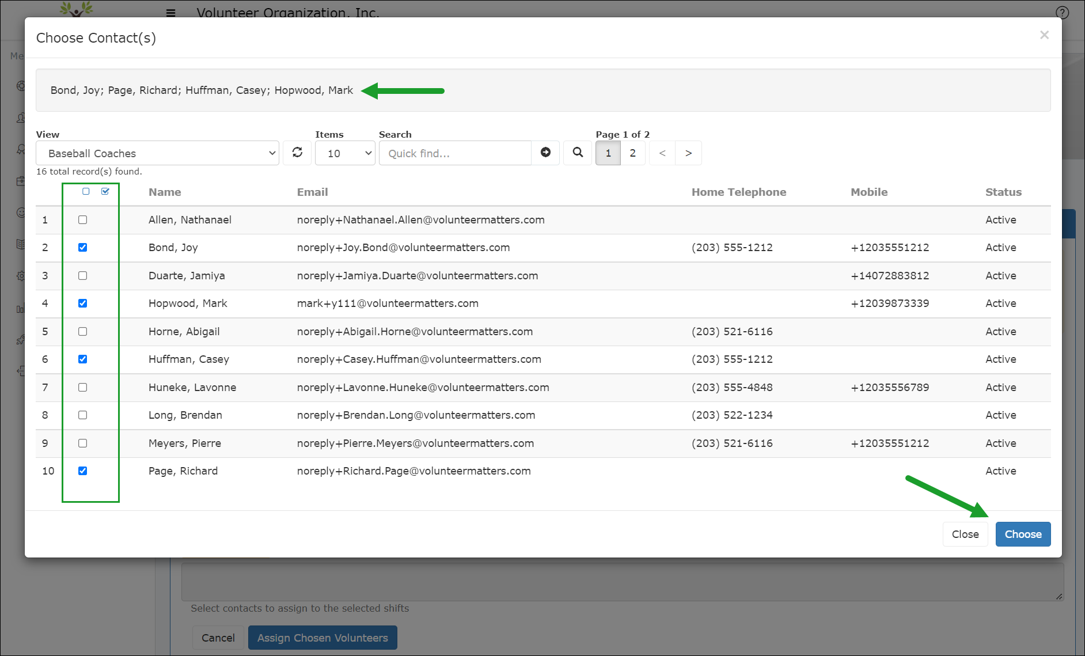Viewport: 1085px width, 656px height.
Task: Click home phone (203) 522-1234
Action: [732, 415]
